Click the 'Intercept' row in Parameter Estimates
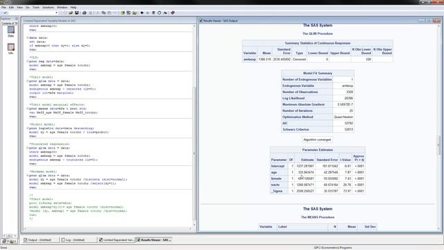This screenshot has width=444, height=250. [318, 166]
